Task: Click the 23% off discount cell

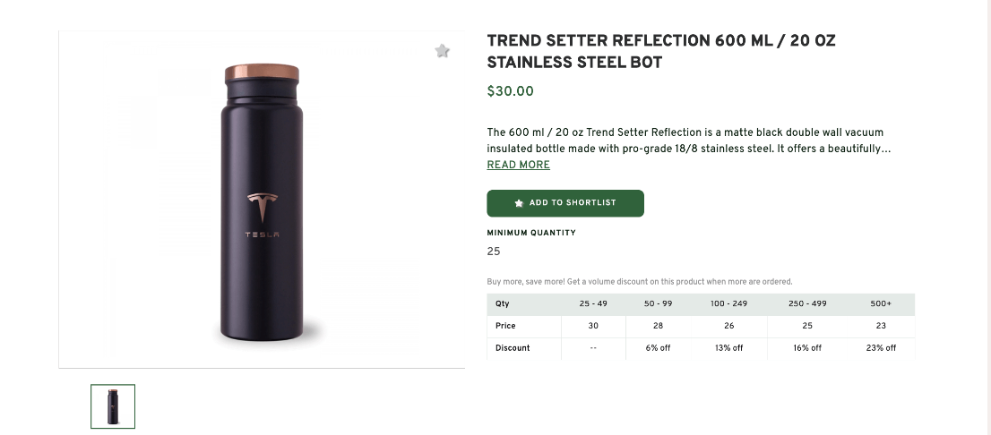Action: point(881,348)
